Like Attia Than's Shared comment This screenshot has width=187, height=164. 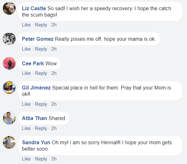(x=26, y=128)
